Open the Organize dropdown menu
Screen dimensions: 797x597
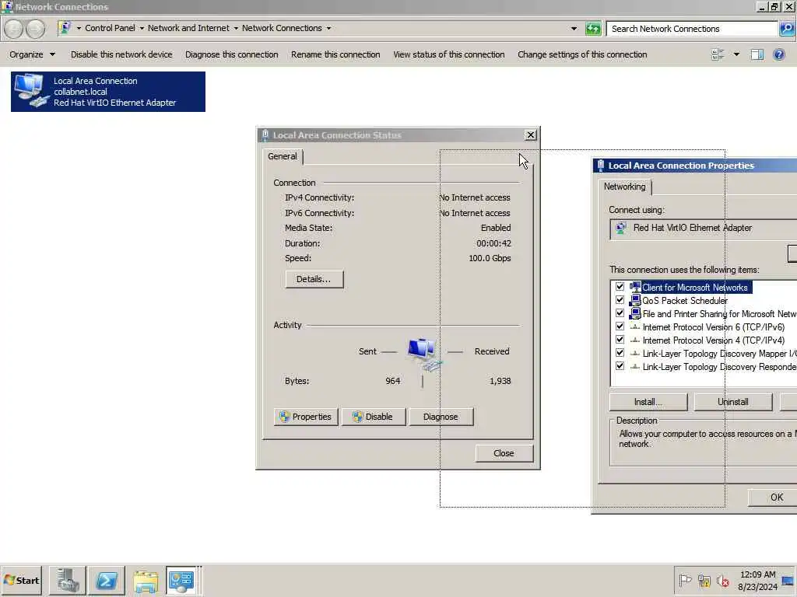point(32,54)
